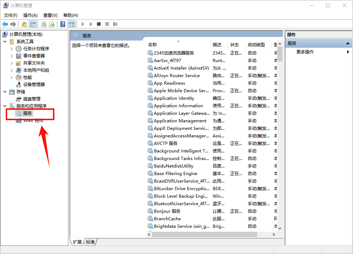This screenshot has width=353, height=254.
Task: Select the Base Filtering Engine service
Action: (x=212, y=174)
